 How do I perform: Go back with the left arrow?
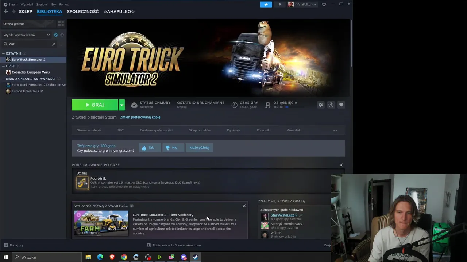(x=5, y=12)
